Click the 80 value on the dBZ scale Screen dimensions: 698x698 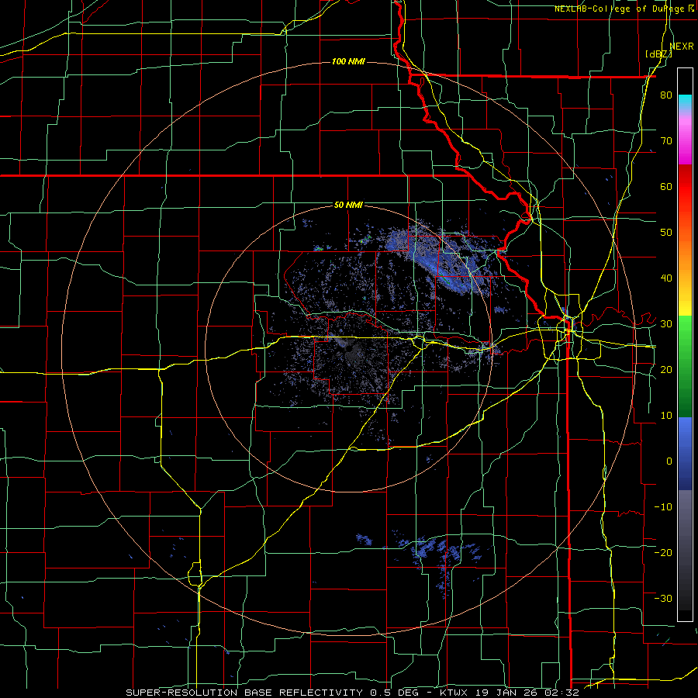click(666, 95)
